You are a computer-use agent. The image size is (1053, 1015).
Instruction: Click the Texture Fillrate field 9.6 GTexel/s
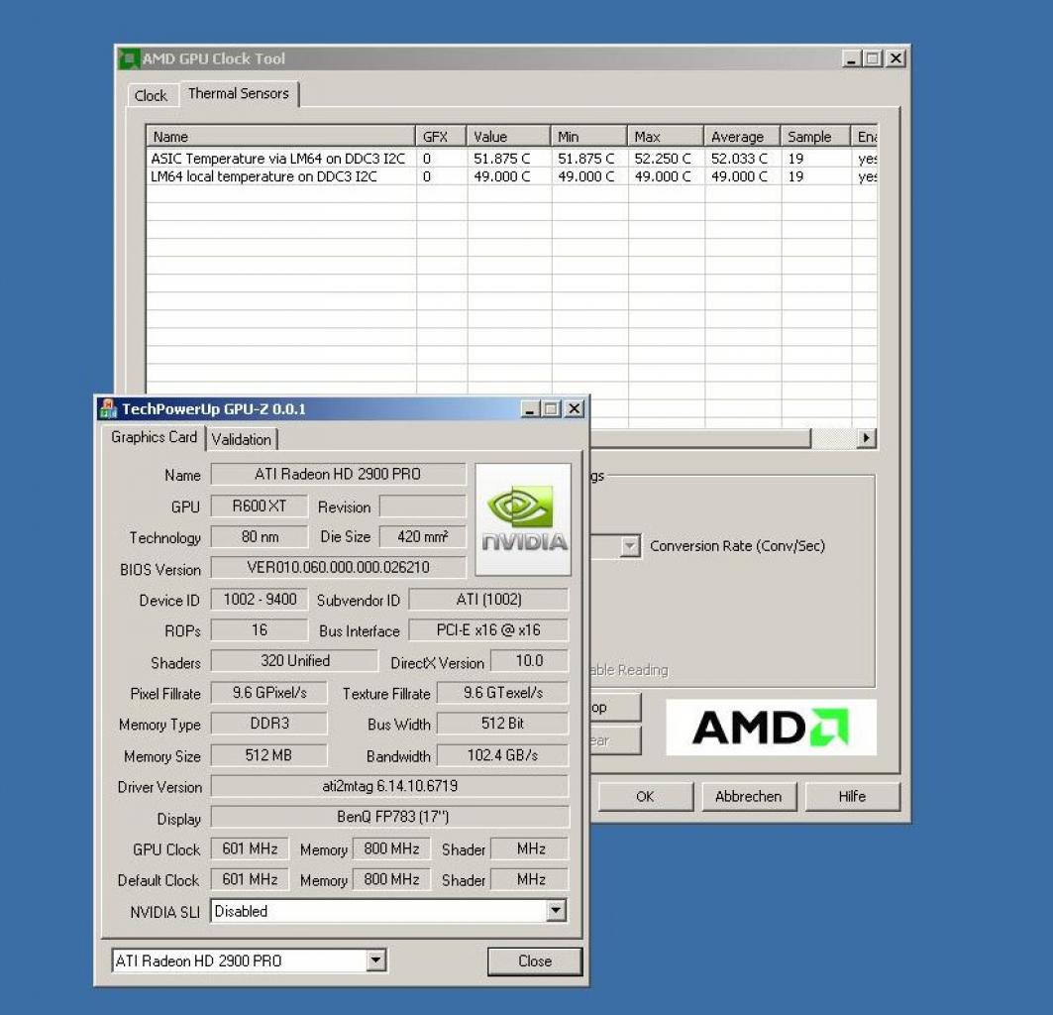tap(502, 692)
